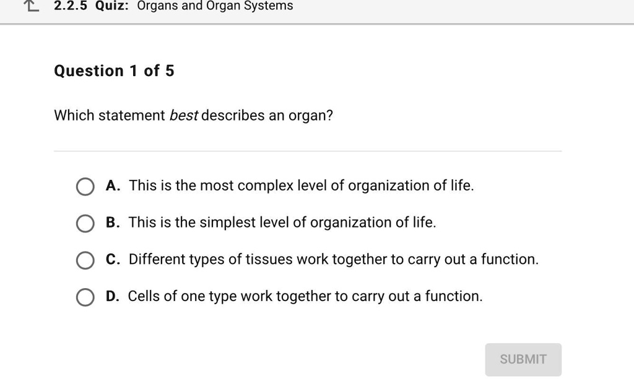
Task: Select radio button for option B
Action: (85, 224)
